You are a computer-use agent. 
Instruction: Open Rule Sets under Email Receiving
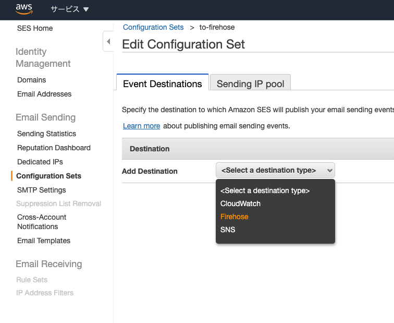[32, 280]
